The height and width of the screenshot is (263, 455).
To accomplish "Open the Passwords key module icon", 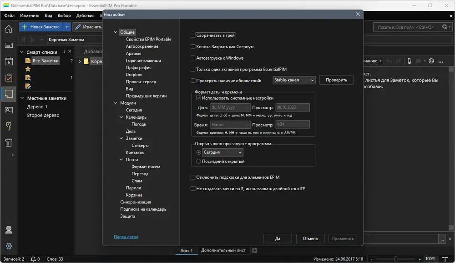I will (x=9, y=126).
